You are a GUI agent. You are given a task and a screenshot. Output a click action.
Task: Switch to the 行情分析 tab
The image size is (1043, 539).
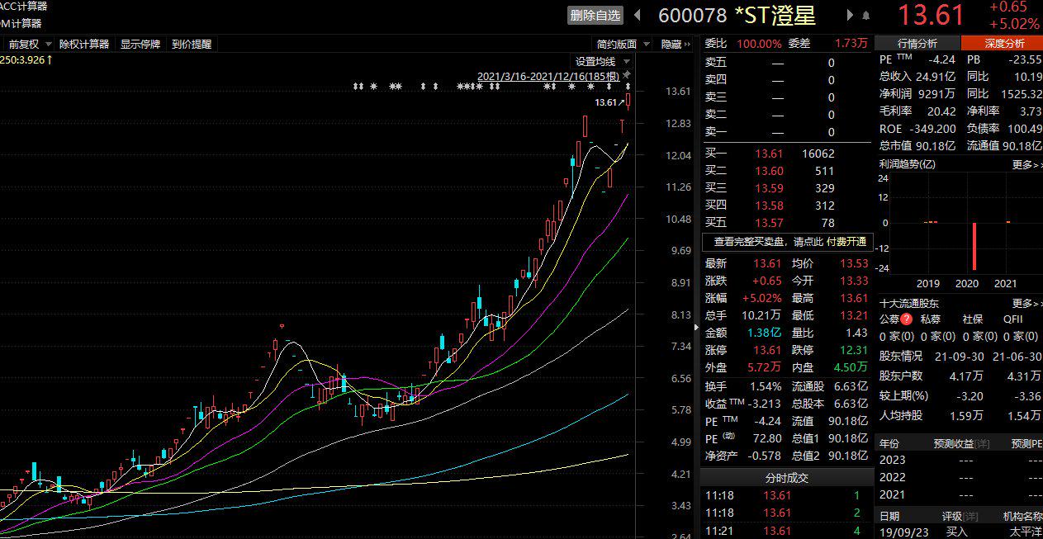pyautogui.click(x=917, y=44)
